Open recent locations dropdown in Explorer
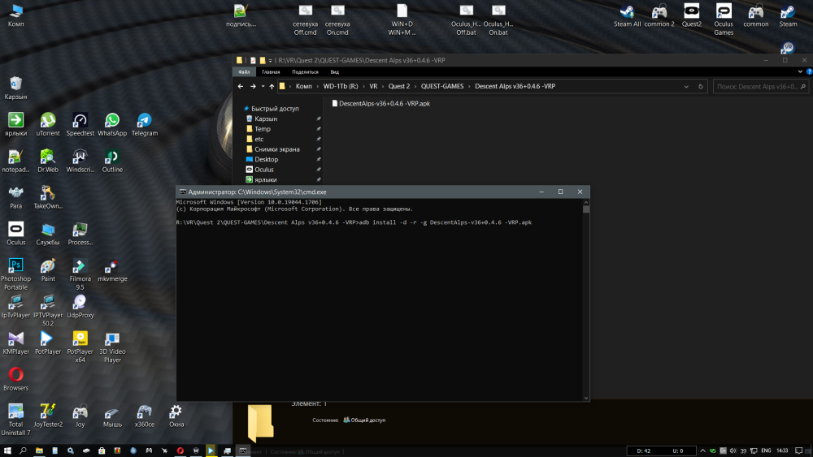 (263, 86)
